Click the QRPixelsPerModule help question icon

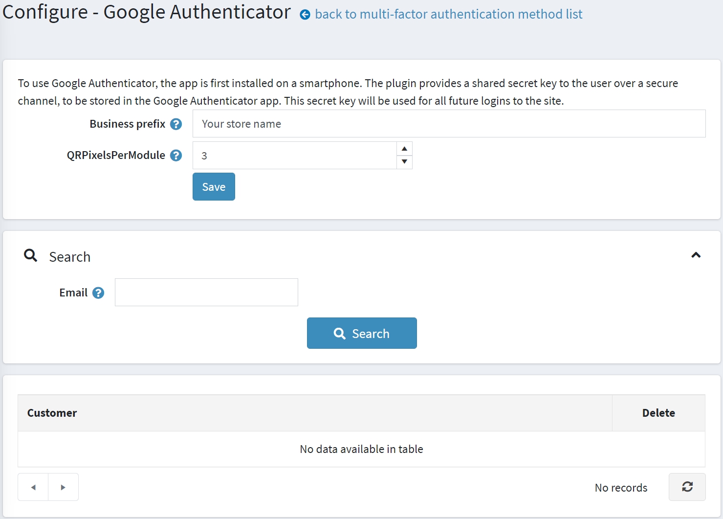pyautogui.click(x=176, y=156)
